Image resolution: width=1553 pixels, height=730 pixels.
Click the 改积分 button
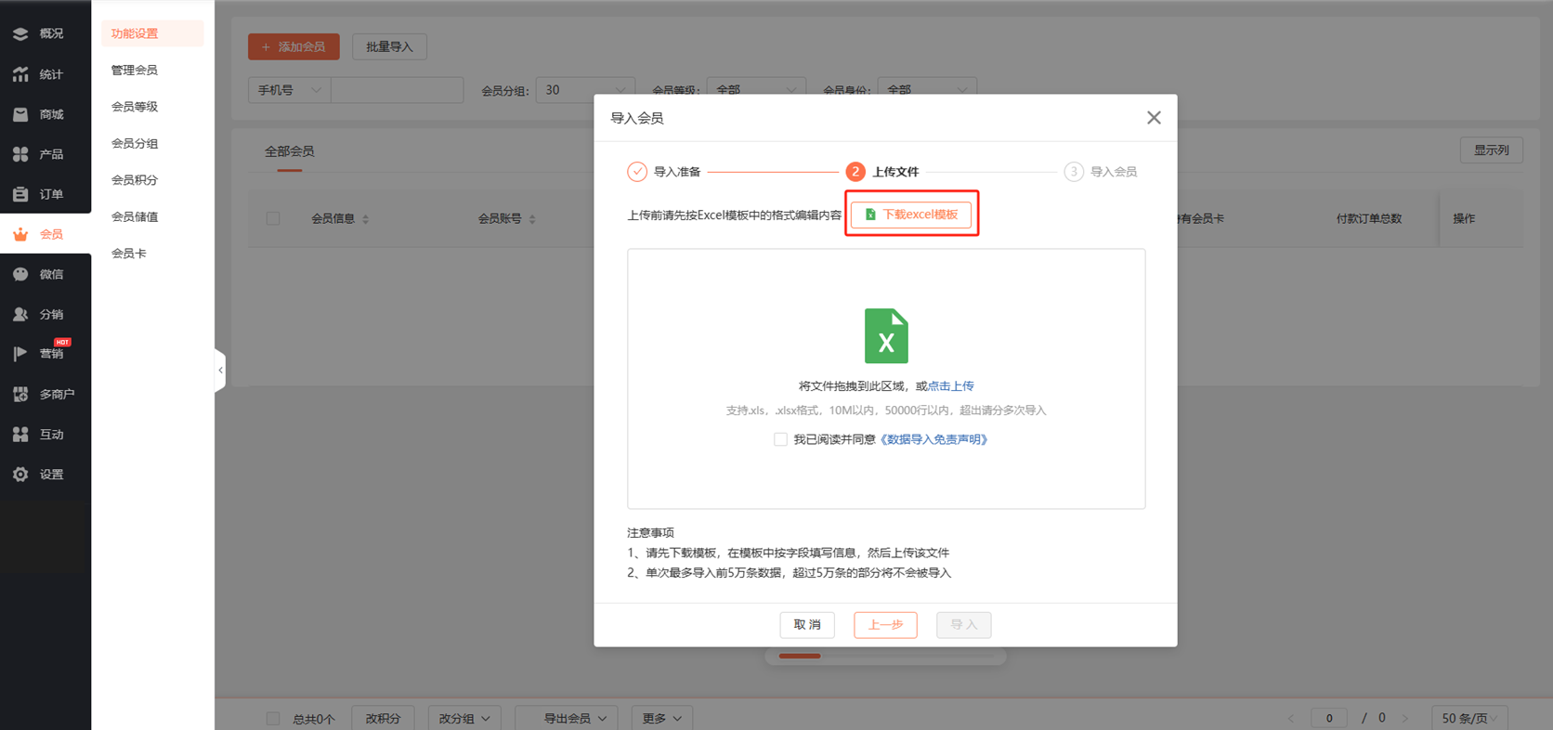[x=383, y=718]
